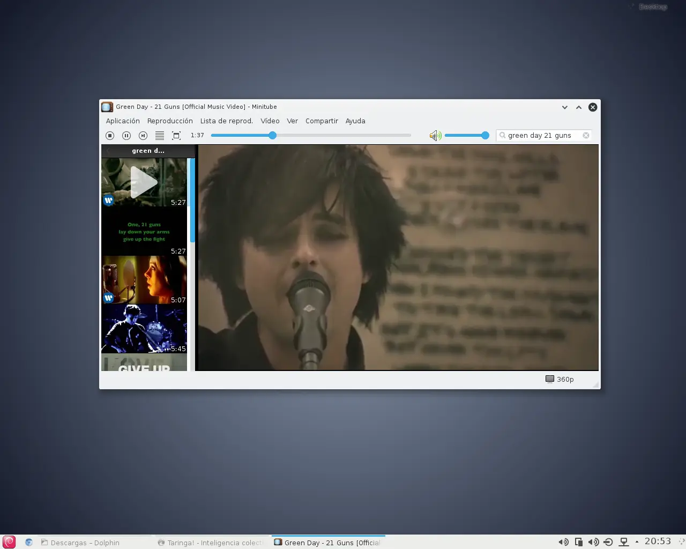Enter fullscreen via the toolbar icon
The image size is (686, 549).
pyautogui.click(x=176, y=136)
